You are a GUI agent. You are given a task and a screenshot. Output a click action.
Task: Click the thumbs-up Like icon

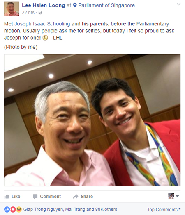point(7,197)
